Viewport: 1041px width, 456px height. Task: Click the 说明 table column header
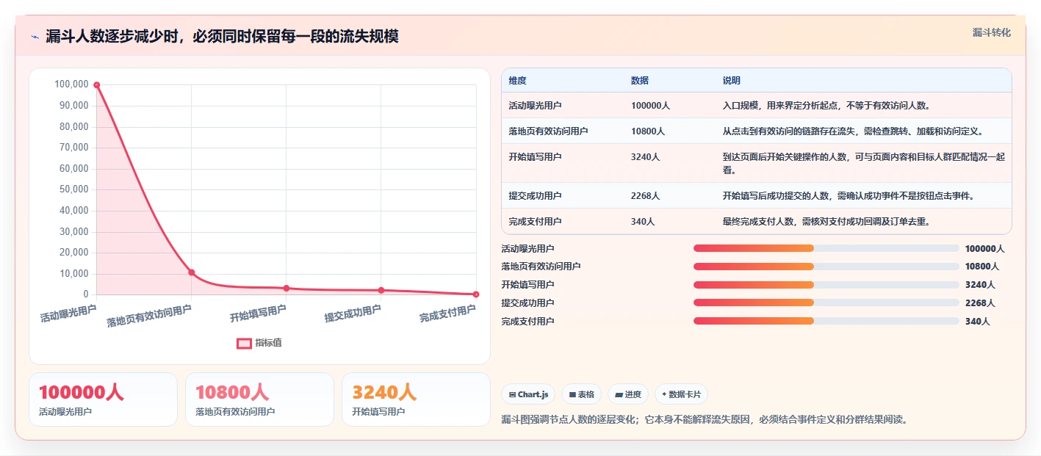(x=732, y=81)
